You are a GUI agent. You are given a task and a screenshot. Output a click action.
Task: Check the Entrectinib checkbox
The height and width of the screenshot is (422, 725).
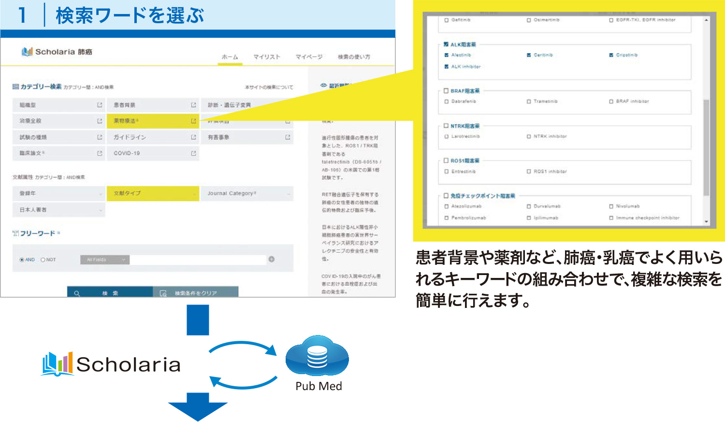coord(447,172)
